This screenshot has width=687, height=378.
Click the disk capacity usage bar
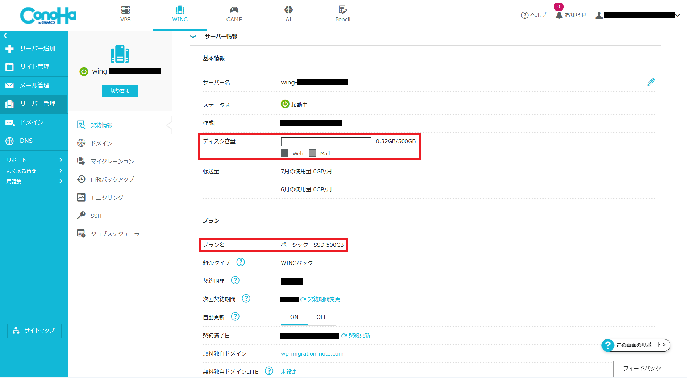coord(326,142)
